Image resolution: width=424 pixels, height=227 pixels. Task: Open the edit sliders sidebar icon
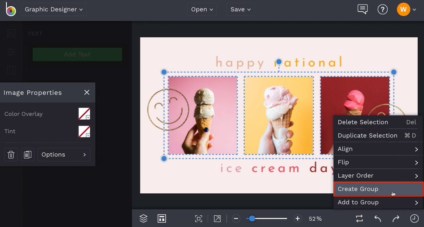11,52
